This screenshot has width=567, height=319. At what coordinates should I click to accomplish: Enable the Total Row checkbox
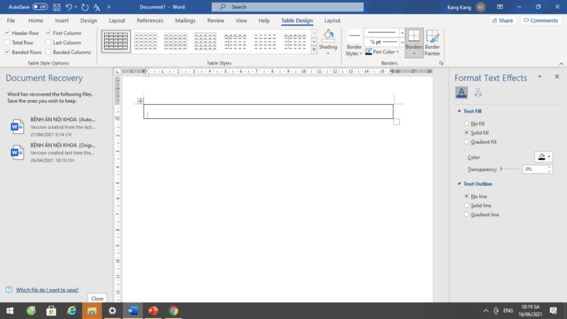click(7, 43)
